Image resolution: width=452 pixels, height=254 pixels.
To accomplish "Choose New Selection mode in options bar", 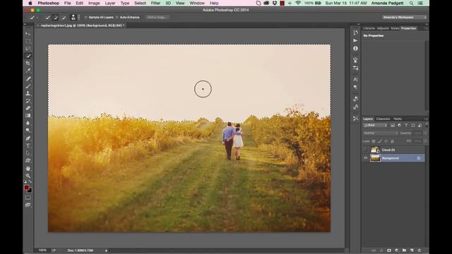I will point(48,18).
